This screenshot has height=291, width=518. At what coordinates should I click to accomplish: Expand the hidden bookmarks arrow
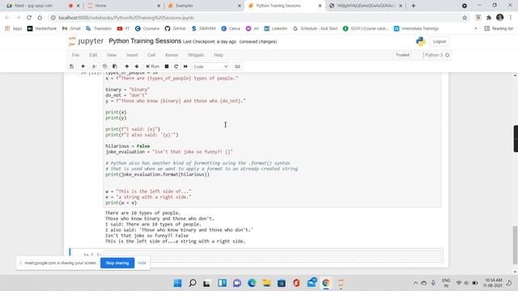(476, 29)
